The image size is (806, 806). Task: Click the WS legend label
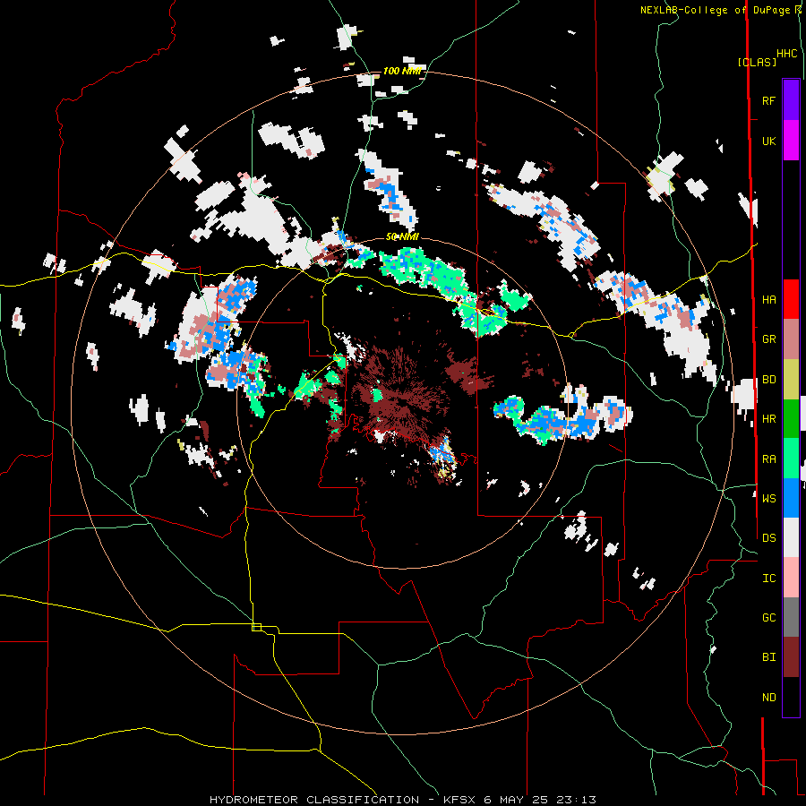click(768, 498)
